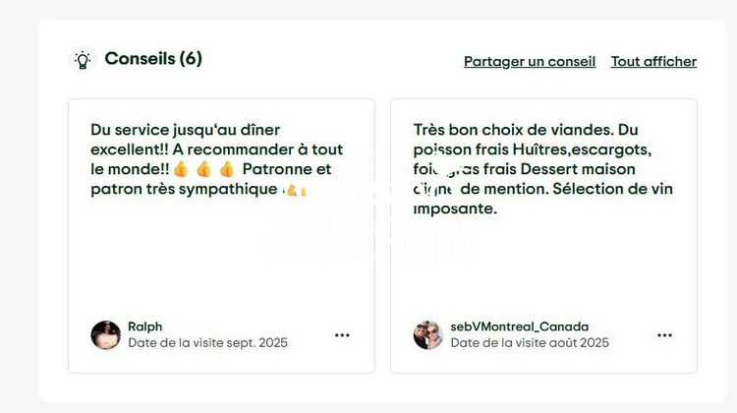This screenshot has width=737, height=413.
Task: Open Ralph's profile via his username
Action: (x=145, y=326)
